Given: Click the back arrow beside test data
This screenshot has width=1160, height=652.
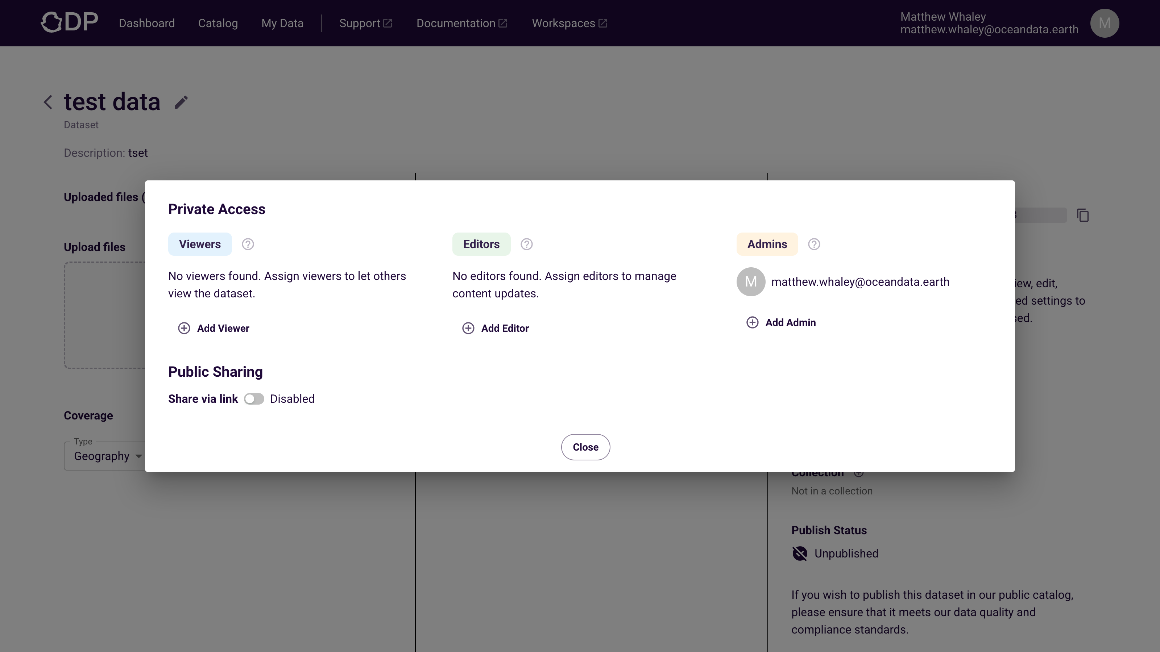Looking at the screenshot, I should pyautogui.click(x=48, y=102).
